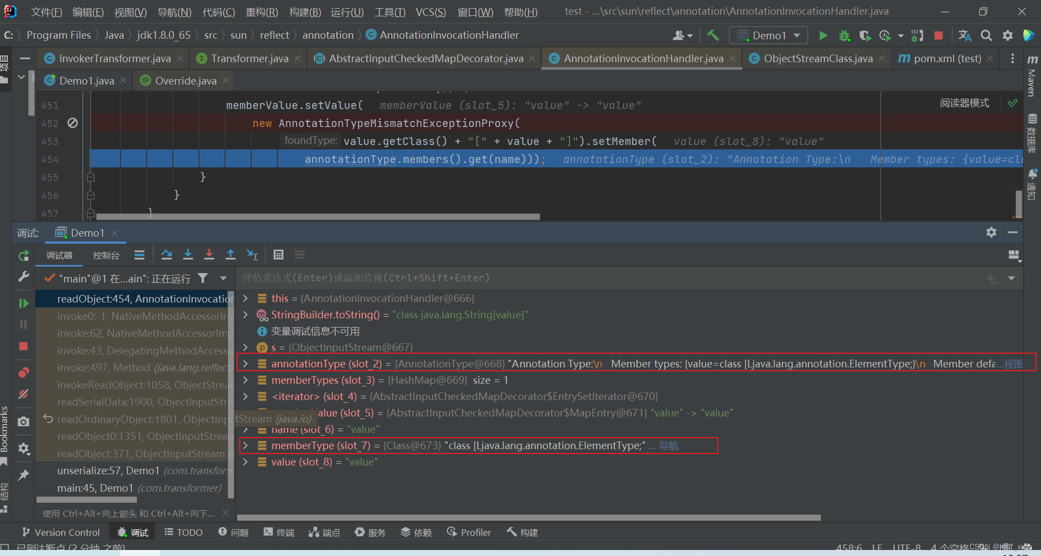Open the 重构(R) menu

pyautogui.click(x=262, y=12)
